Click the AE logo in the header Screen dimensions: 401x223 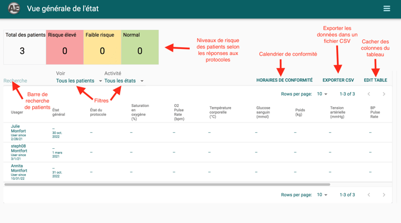point(14,8)
